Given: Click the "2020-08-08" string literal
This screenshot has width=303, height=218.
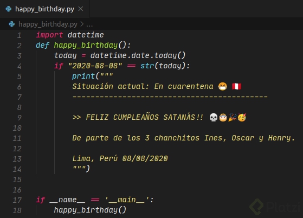Looking at the screenshot, I should coord(95,66).
